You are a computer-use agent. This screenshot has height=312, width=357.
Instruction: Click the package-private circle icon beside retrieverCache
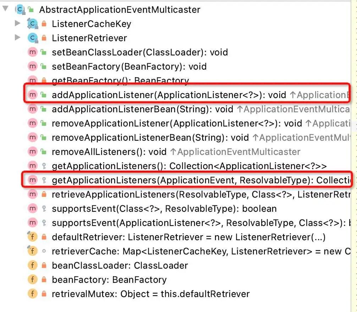(44, 251)
